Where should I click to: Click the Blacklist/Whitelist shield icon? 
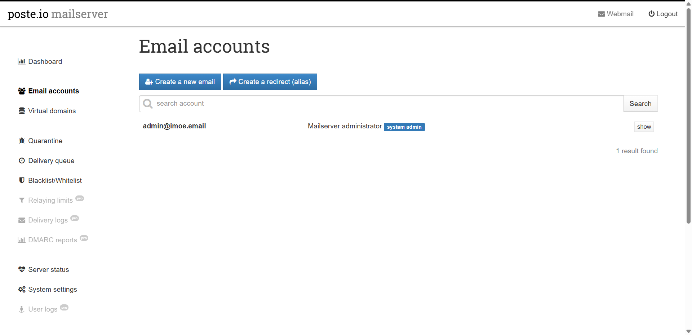pos(22,181)
